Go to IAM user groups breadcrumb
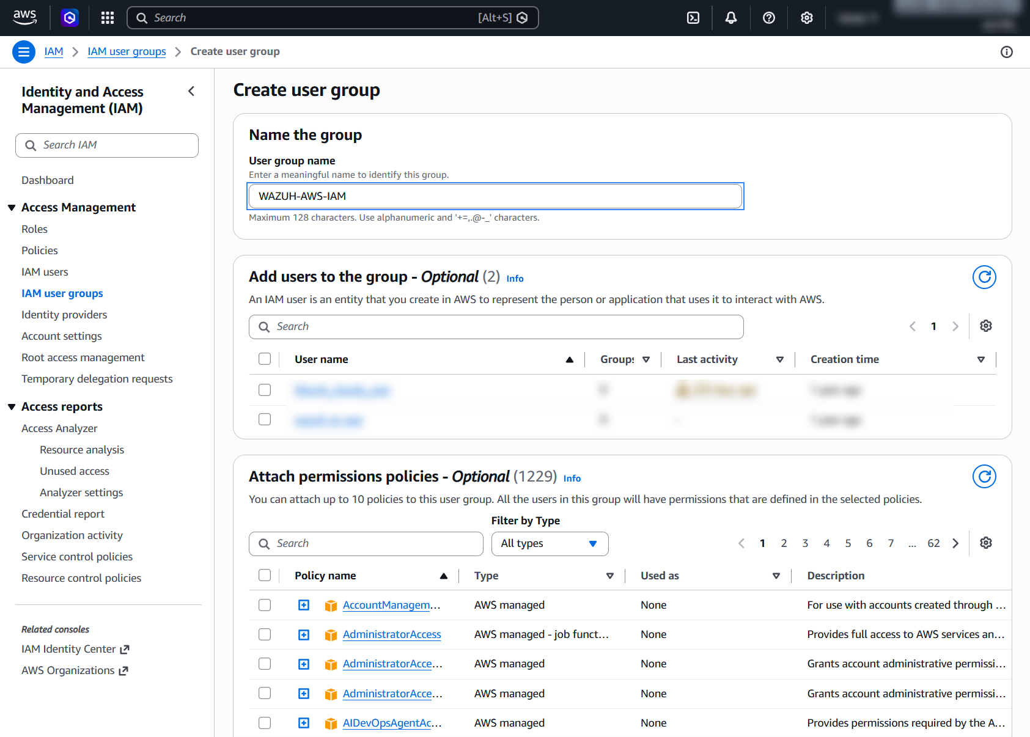This screenshot has height=737, width=1030. click(127, 51)
